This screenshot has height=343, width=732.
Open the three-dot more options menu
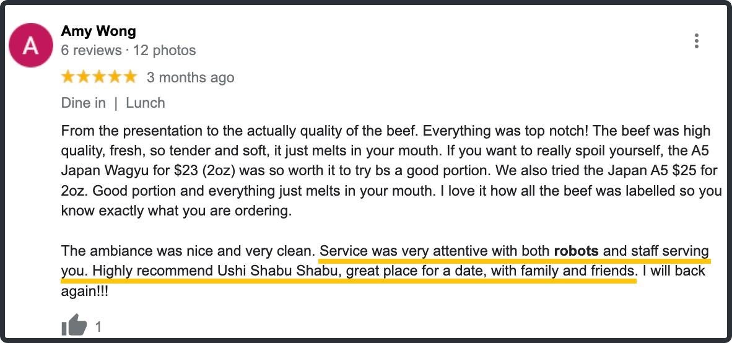[x=697, y=41]
